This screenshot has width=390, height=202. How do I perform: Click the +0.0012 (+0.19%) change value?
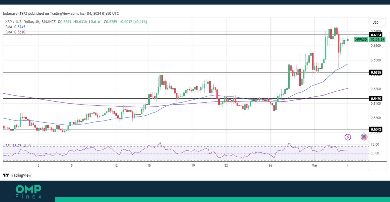[x=133, y=22]
